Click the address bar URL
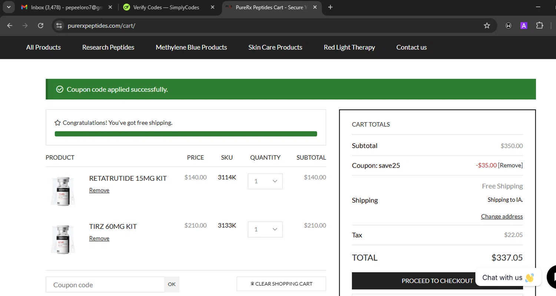Viewport: 556px width, 296px height. coord(101,26)
